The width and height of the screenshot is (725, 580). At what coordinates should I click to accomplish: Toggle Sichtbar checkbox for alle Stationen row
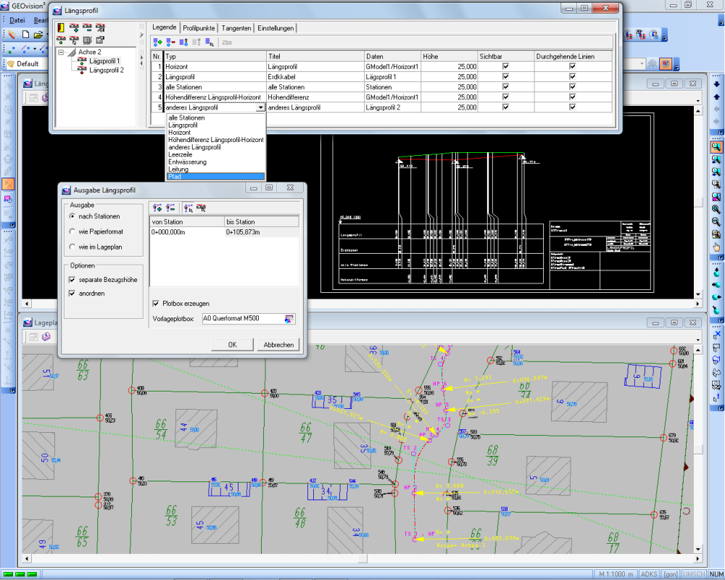(x=505, y=87)
